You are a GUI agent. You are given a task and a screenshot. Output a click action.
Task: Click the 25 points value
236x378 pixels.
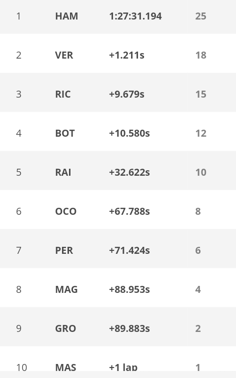pos(200,16)
